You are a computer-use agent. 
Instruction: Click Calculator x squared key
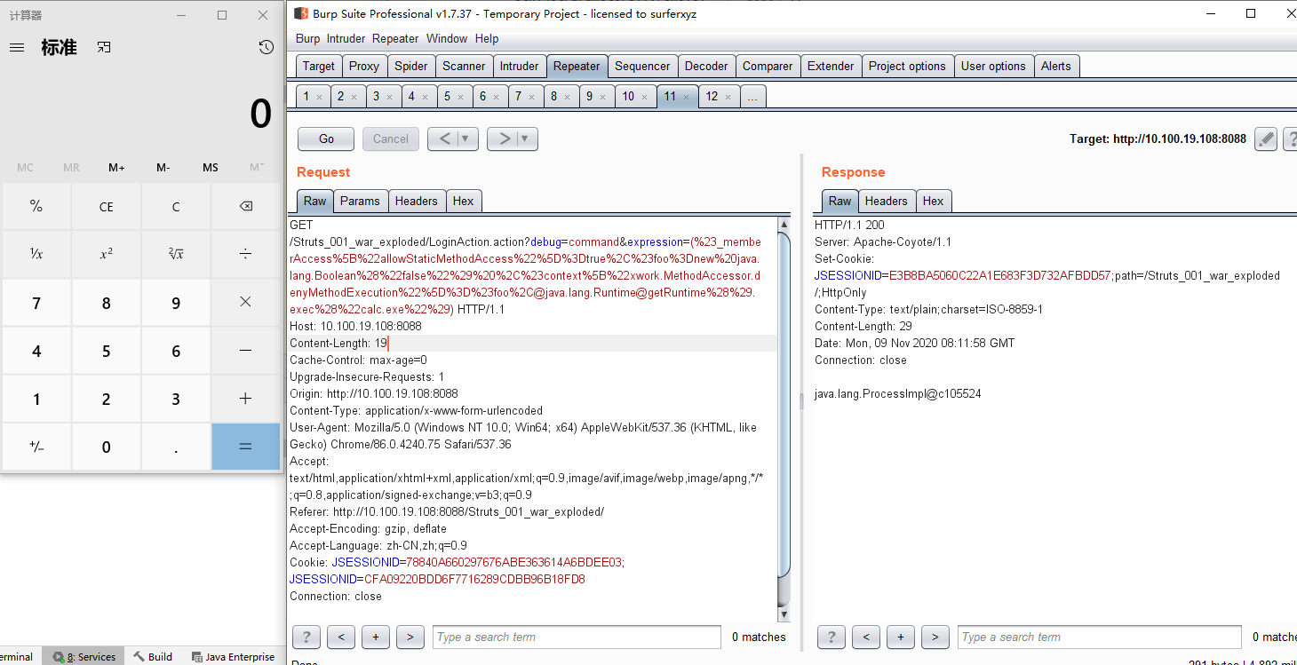106,254
